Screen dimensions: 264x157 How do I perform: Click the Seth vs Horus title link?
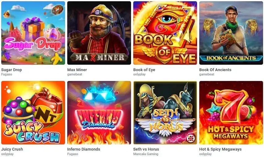(146, 149)
